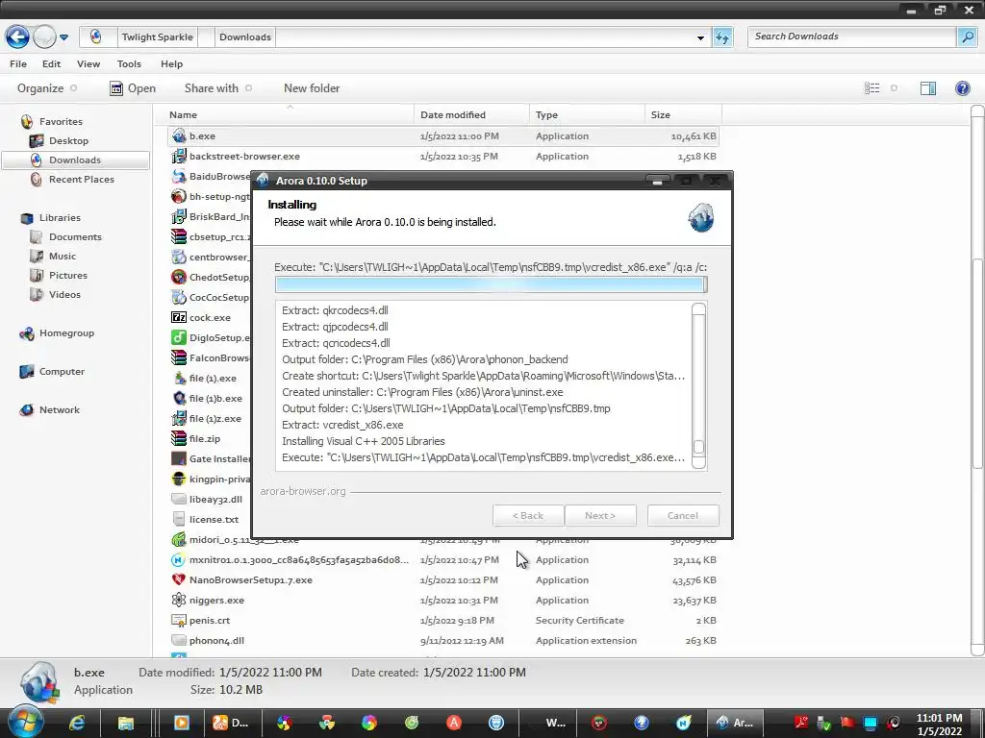985x738 pixels.
Task: Select the Gate Installer file icon
Action: [x=179, y=458]
